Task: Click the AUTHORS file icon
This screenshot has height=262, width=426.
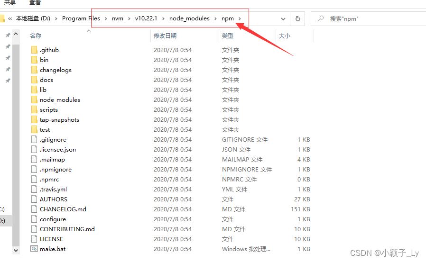Action: (x=34, y=199)
